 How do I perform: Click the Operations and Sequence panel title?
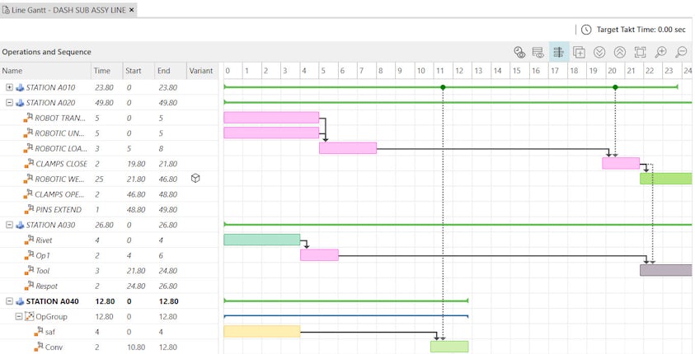(46, 52)
